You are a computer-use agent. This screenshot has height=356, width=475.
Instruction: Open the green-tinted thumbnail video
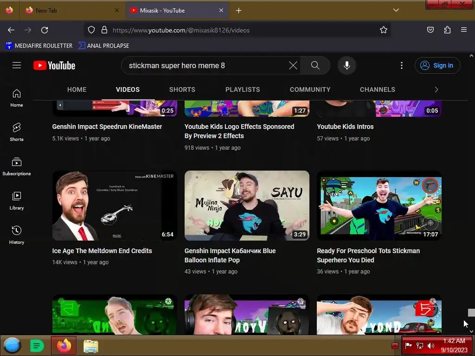pyautogui.click(x=115, y=315)
